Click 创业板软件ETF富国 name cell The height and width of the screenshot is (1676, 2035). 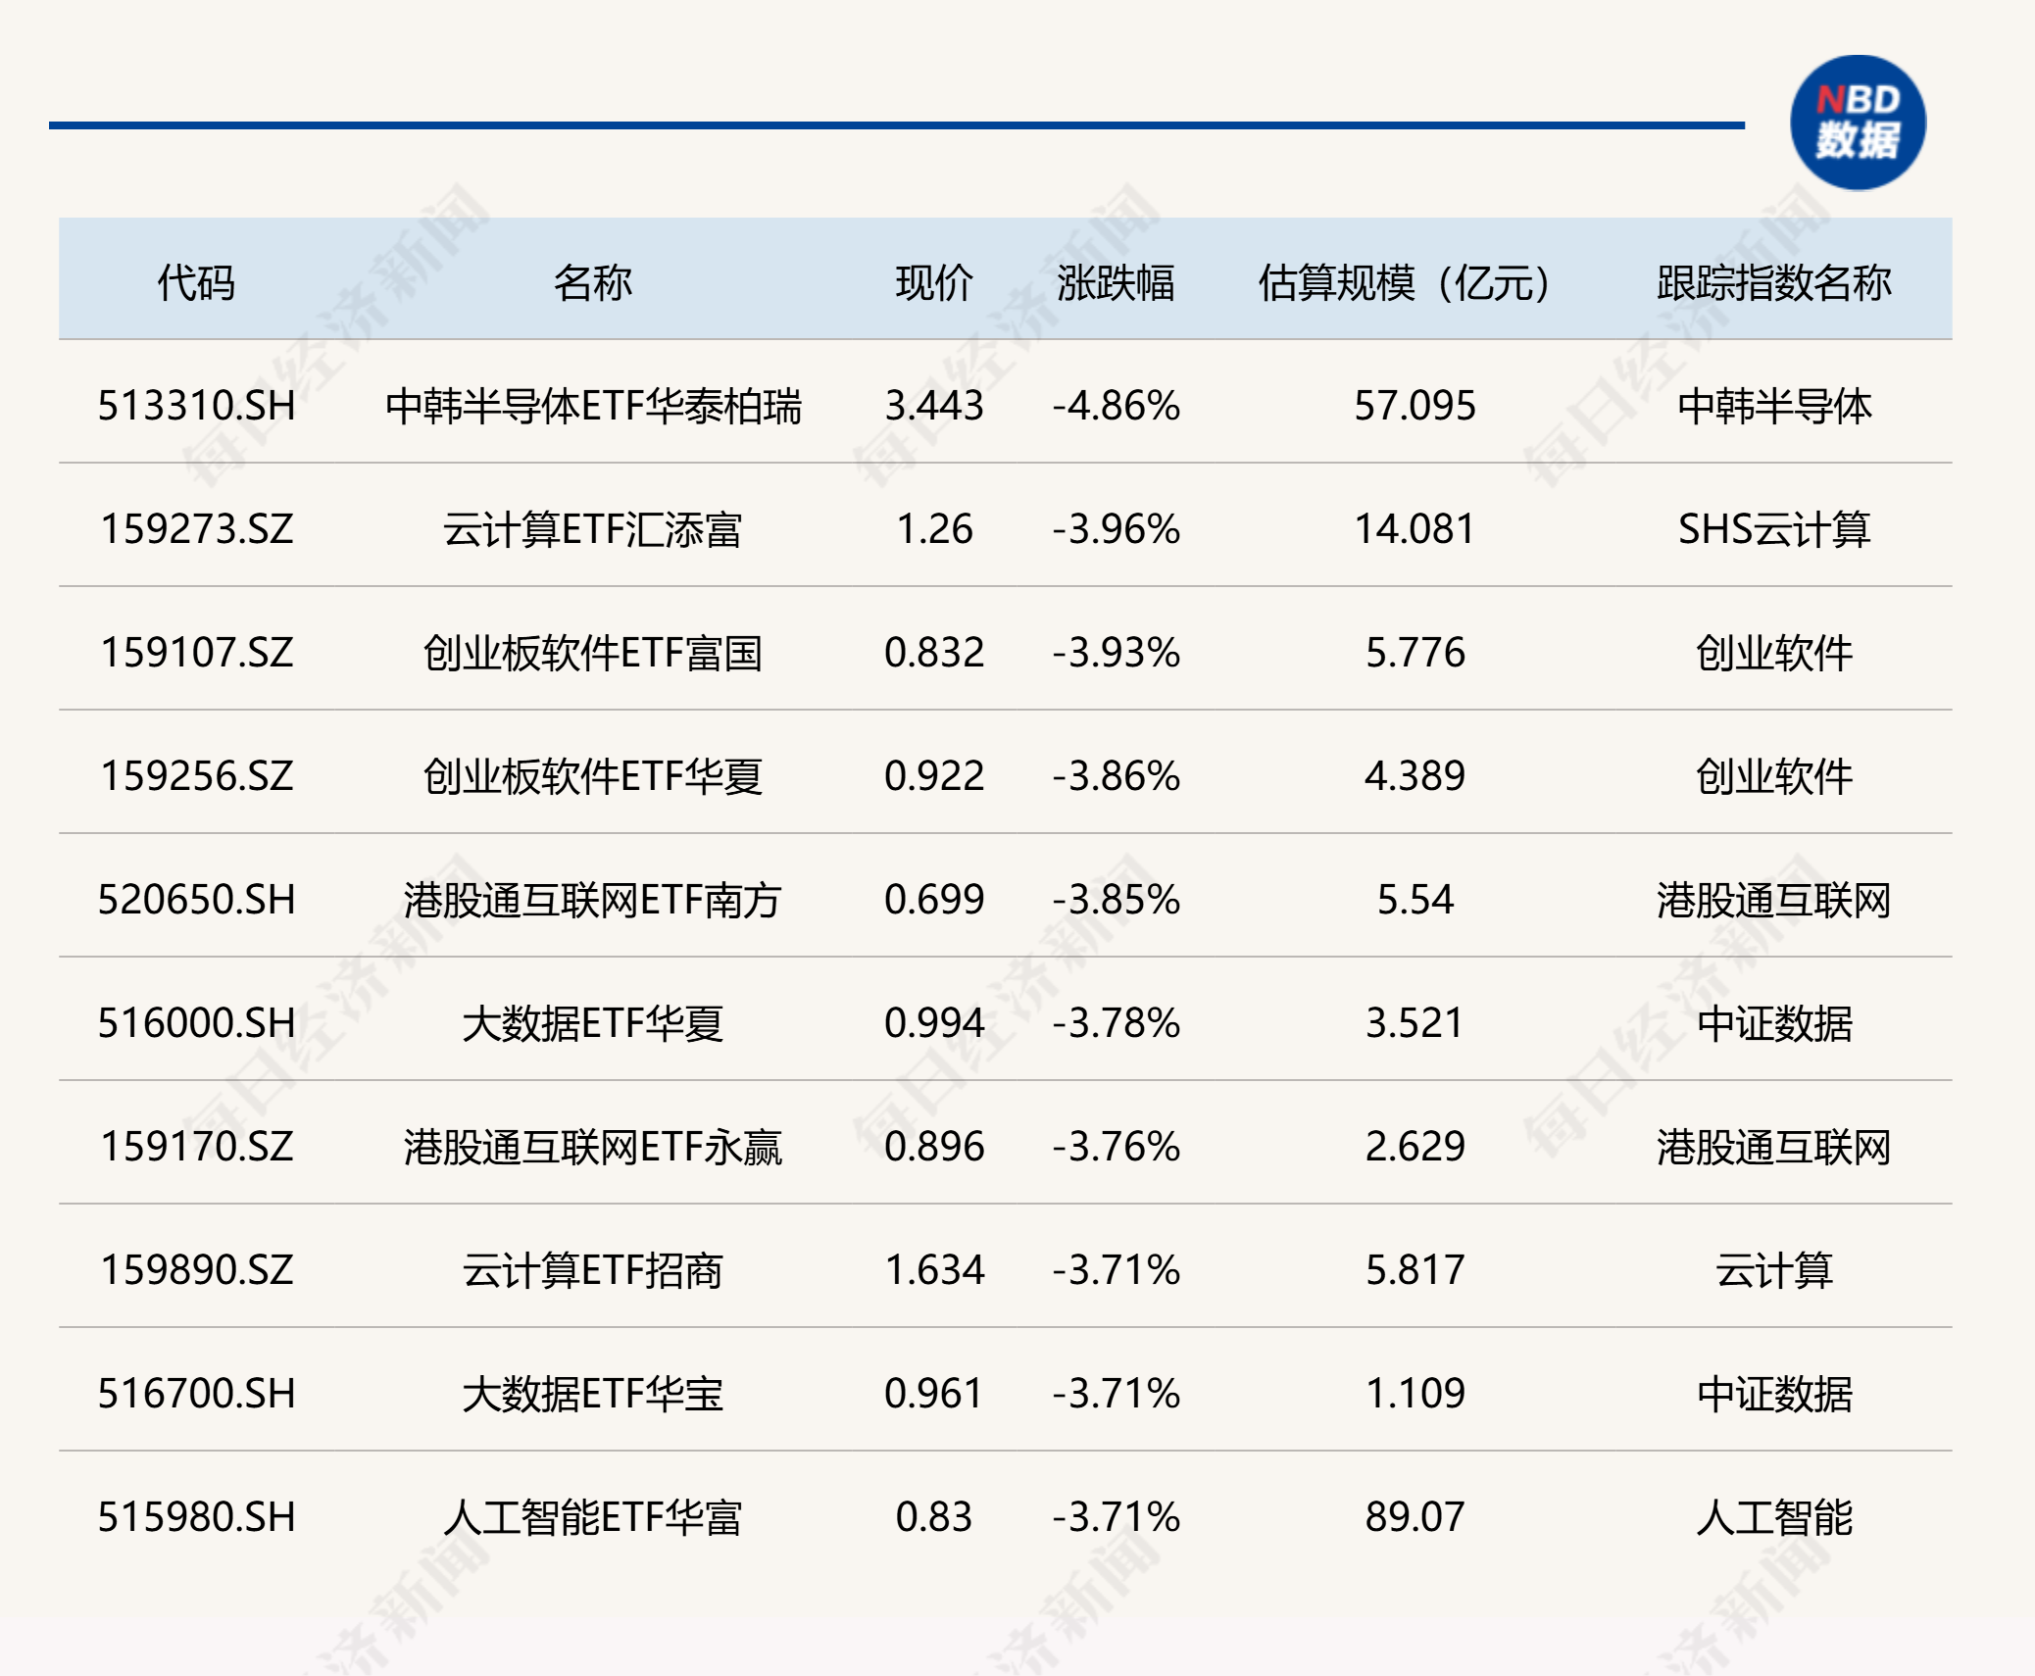coord(592,653)
